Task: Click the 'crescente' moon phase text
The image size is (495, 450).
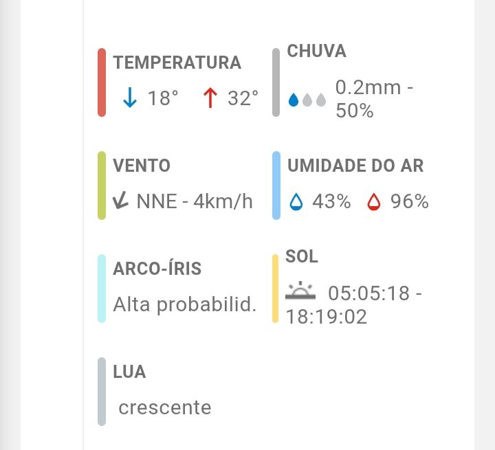Action: point(165,407)
